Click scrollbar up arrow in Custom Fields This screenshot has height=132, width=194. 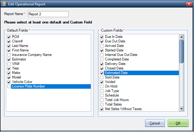[181, 37]
